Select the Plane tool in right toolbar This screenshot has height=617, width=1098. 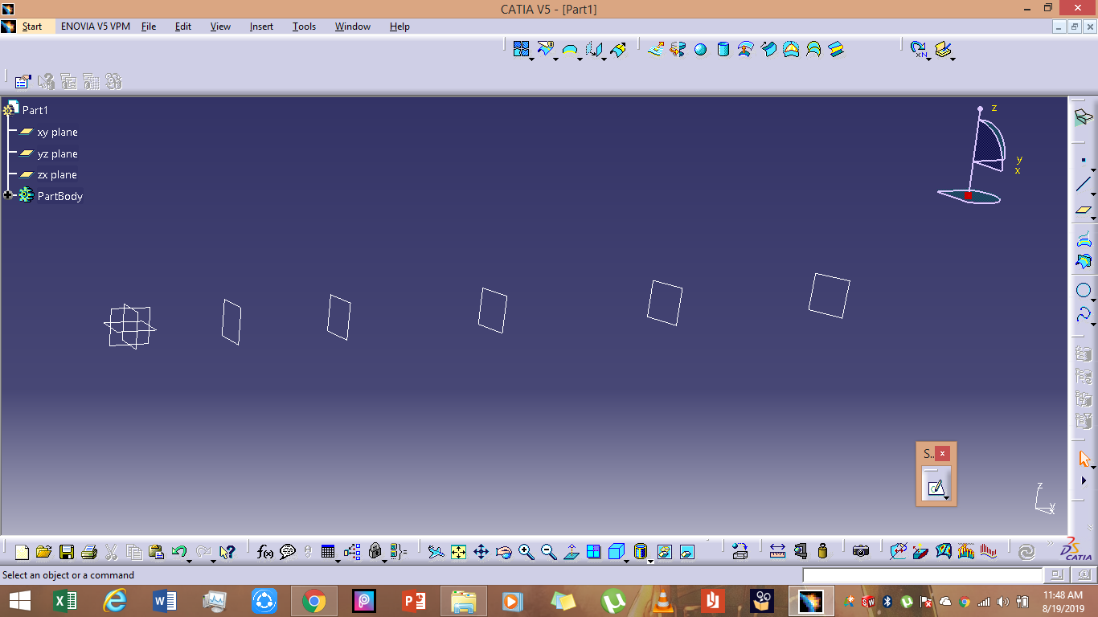pyautogui.click(x=1083, y=210)
